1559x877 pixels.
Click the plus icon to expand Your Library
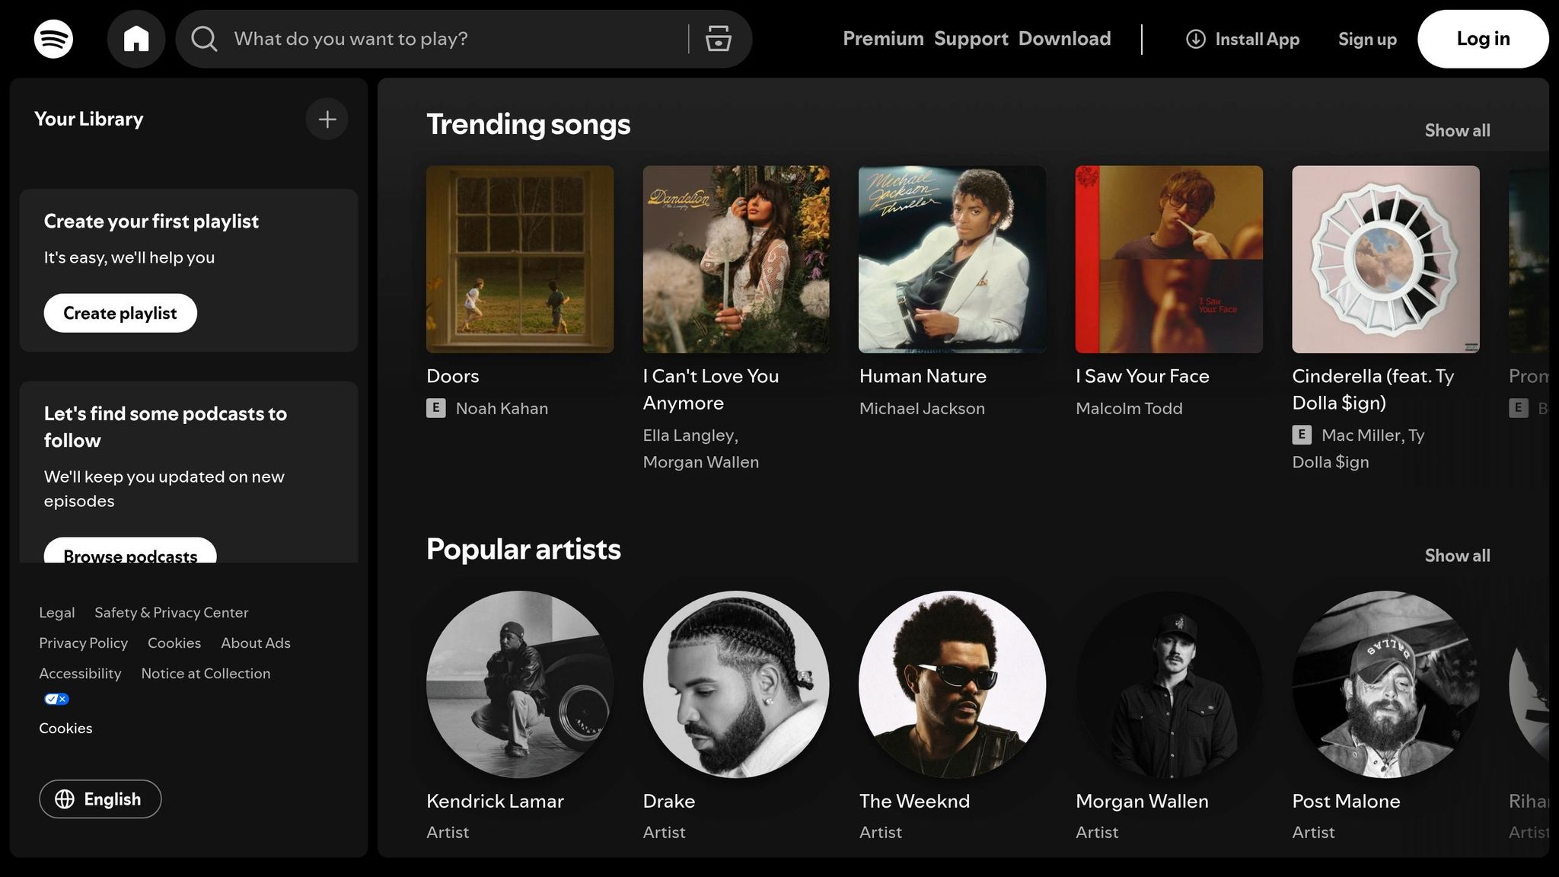coord(327,119)
